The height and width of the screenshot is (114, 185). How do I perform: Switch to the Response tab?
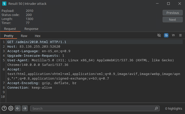pos(31,29)
